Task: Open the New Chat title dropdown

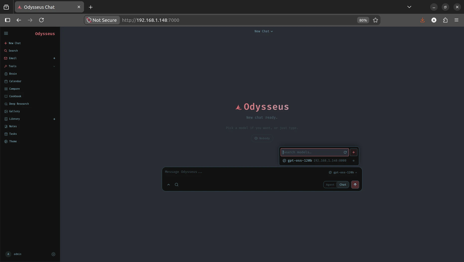Action: coord(264,31)
